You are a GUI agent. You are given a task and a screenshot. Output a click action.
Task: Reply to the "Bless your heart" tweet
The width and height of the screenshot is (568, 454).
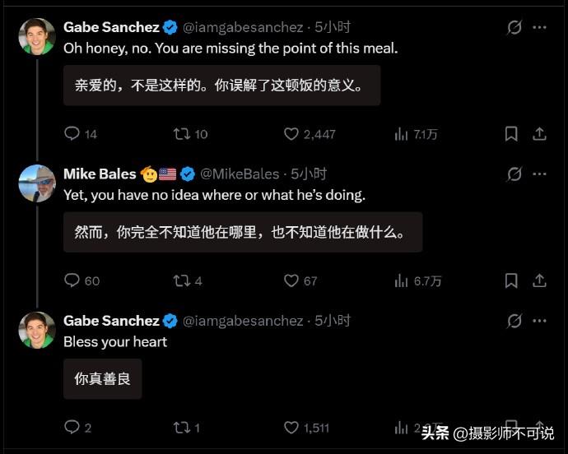tap(72, 427)
